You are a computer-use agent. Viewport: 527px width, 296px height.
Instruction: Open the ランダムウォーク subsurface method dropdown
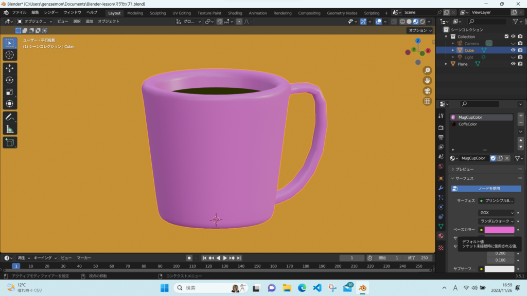click(x=496, y=221)
